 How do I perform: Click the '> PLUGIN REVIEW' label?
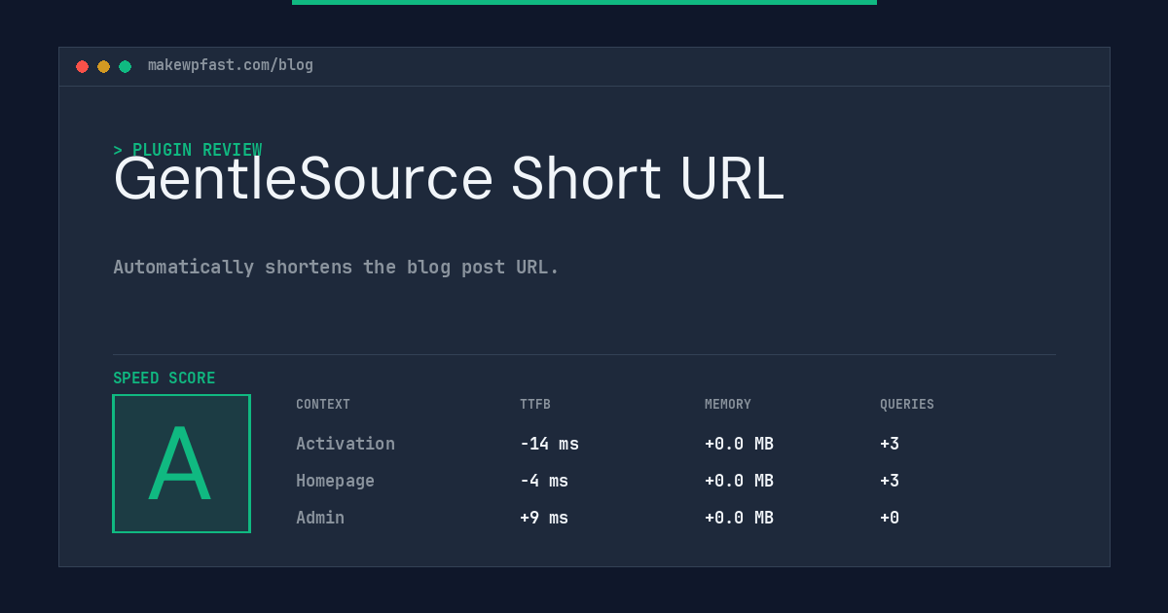point(188,150)
